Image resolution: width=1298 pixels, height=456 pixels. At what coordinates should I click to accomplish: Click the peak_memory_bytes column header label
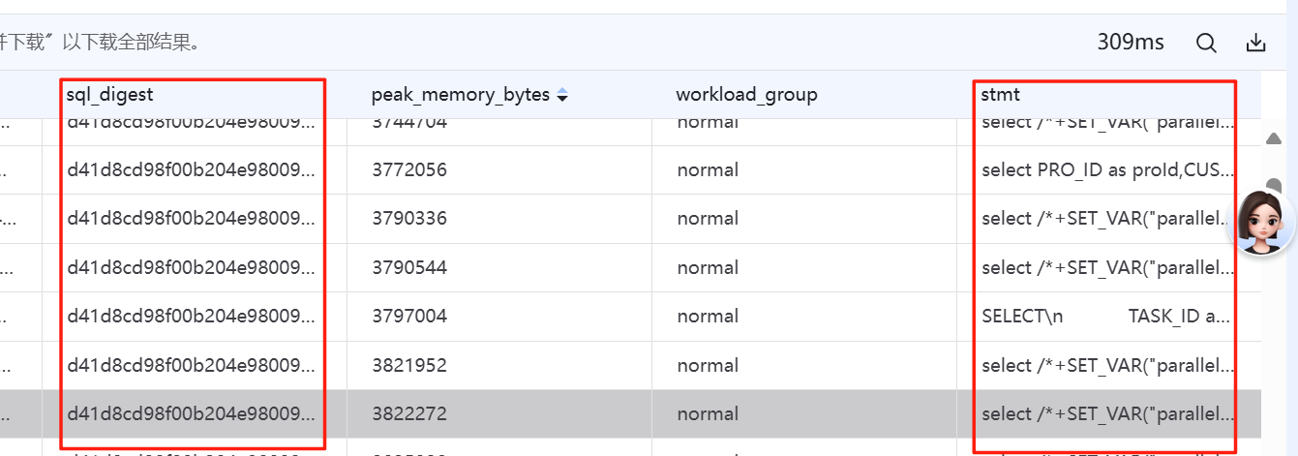[x=461, y=95]
